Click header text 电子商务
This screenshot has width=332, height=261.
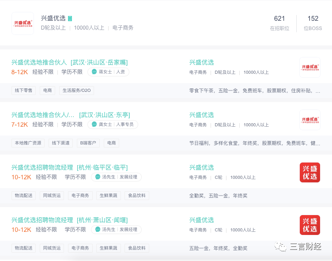pos(123,28)
